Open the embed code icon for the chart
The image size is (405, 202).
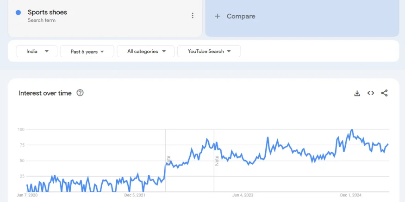pyautogui.click(x=371, y=93)
